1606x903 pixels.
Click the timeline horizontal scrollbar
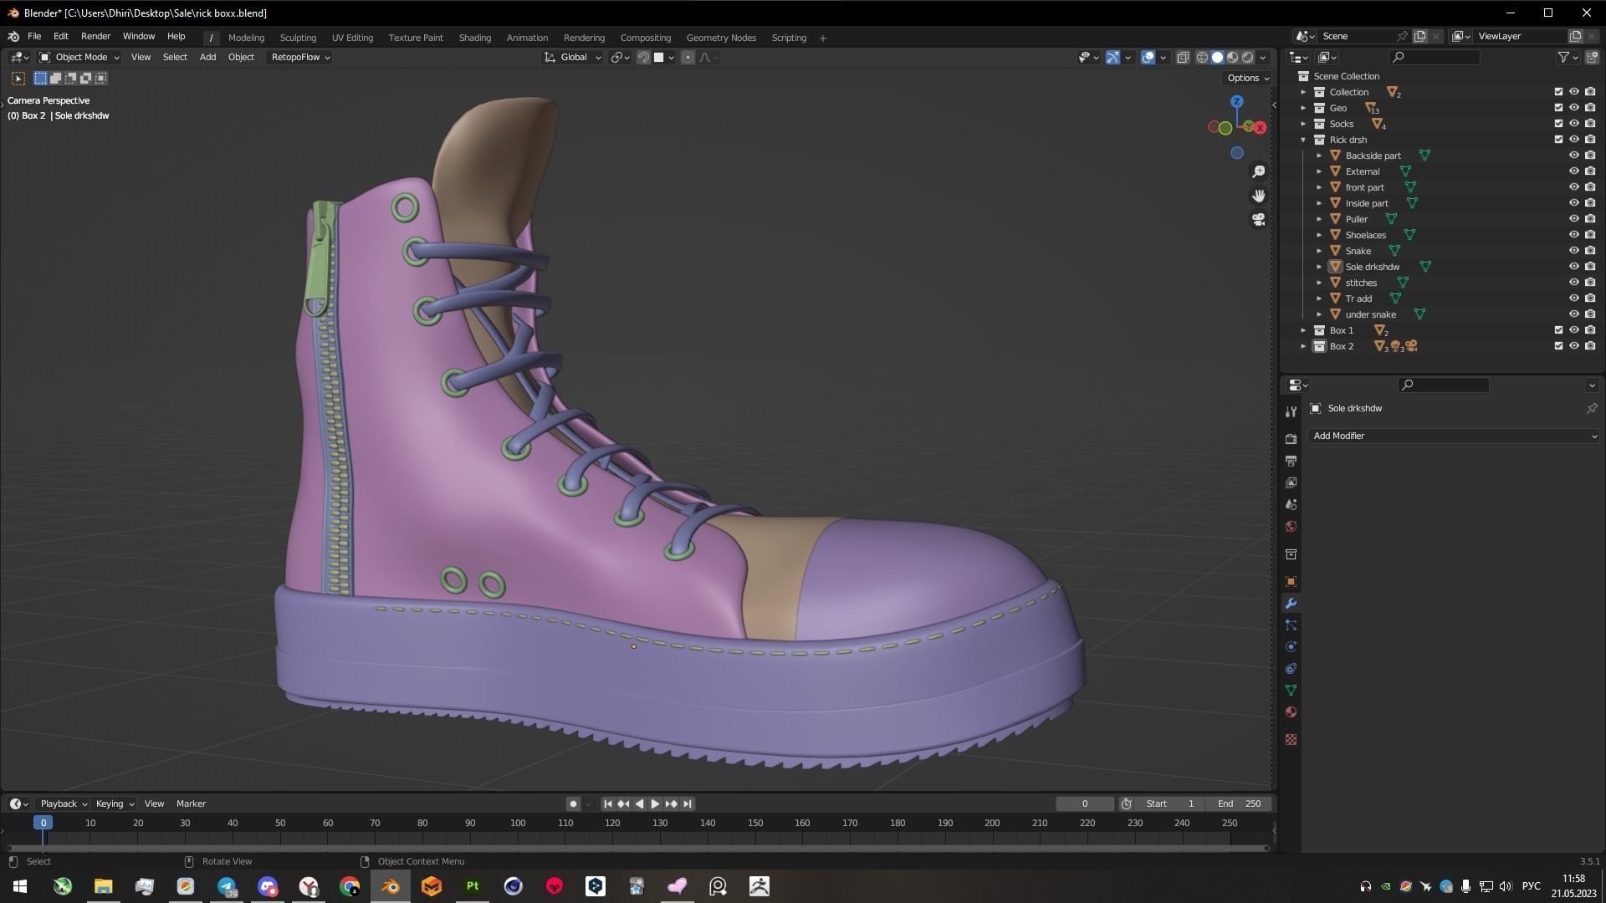pyautogui.click(x=639, y=849)
